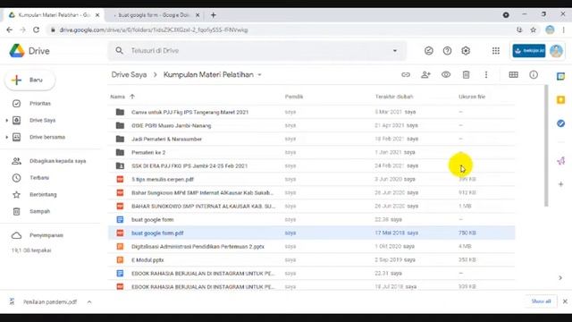572x322 pixels.
Task: Select Drive Saya in the sidebar
Action: 42,120
